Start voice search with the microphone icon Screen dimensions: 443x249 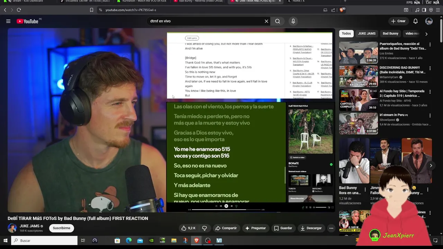click(x=293, y=21)
